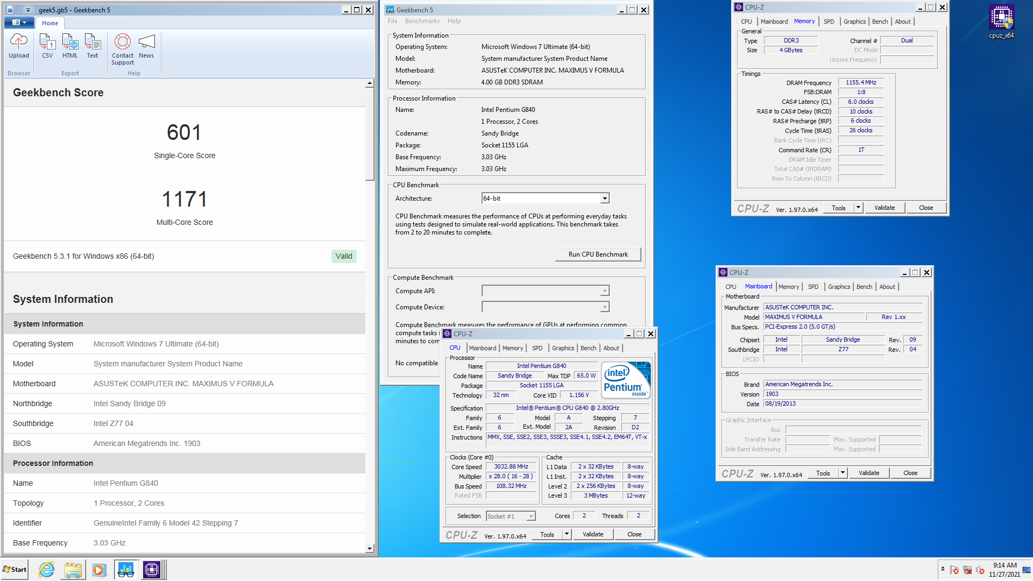
Task: Click the Close button in the CPU-Z Mainboard window
Action: click(x=910, y=473)
